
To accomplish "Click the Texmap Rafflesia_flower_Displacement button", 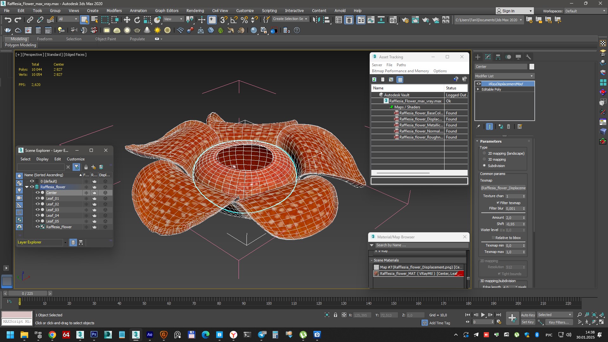I will (503, 188).
